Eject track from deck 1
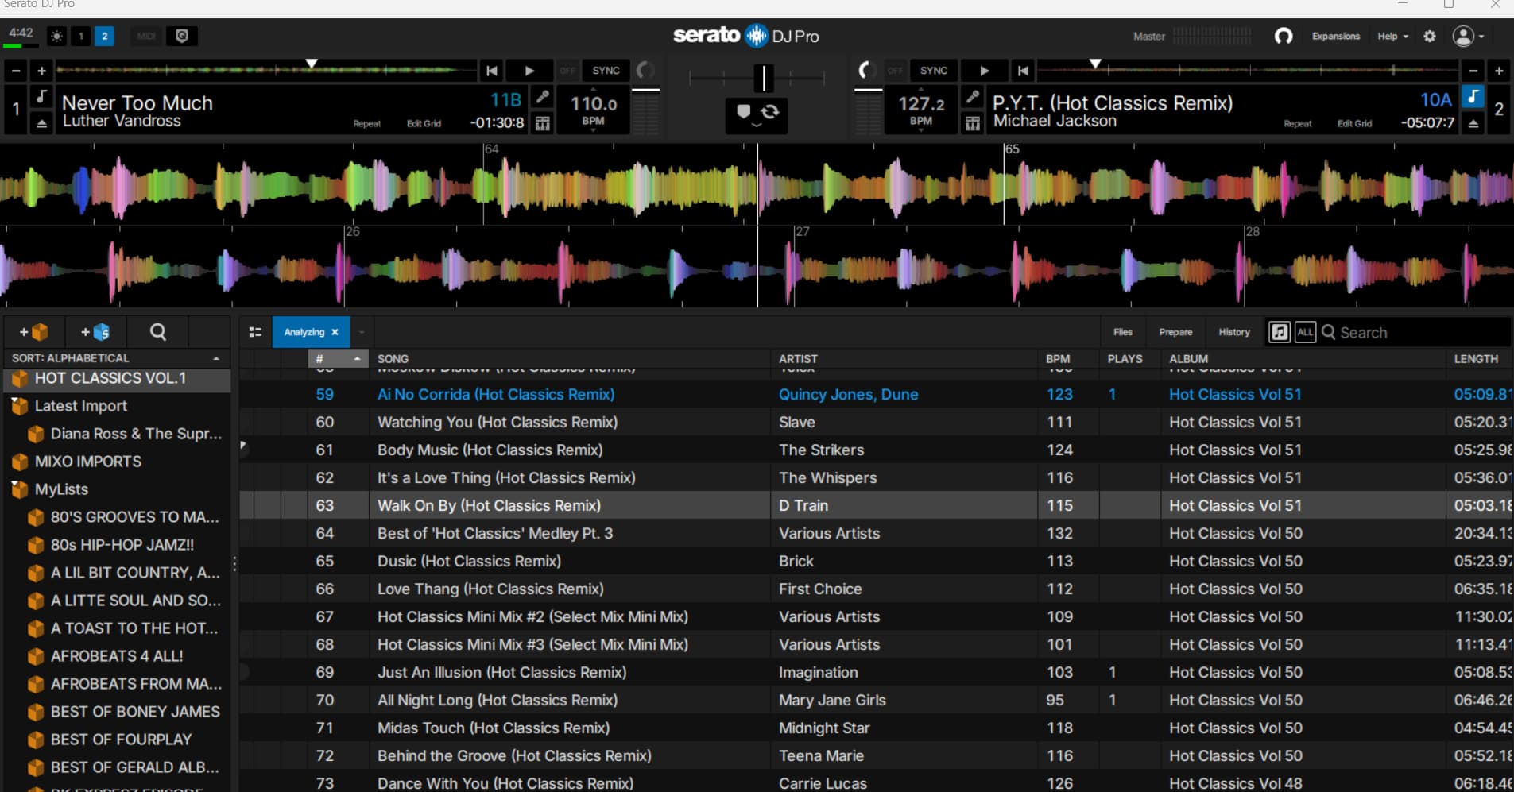The image size is (1514, 792). (42, 123)
